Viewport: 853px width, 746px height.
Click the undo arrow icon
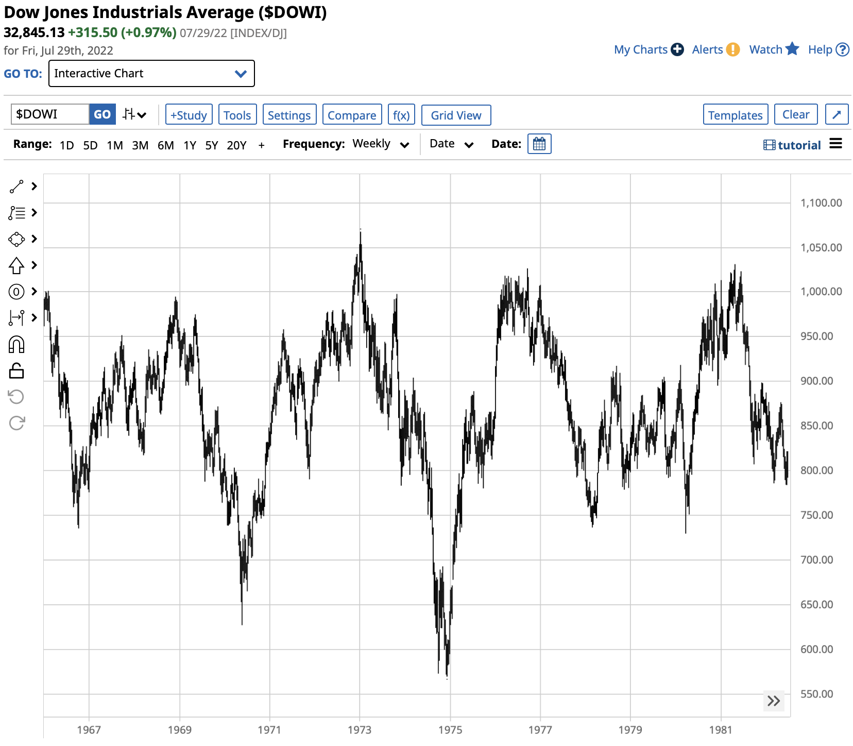[x=16, y=397]
